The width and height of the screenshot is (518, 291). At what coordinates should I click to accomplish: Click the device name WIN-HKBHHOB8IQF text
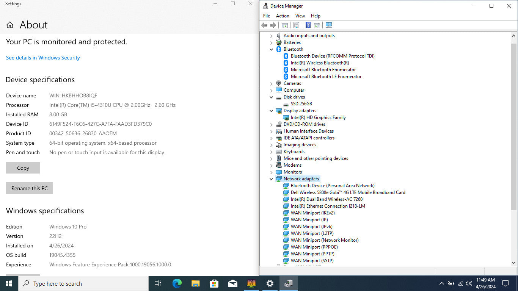point(73,95)
